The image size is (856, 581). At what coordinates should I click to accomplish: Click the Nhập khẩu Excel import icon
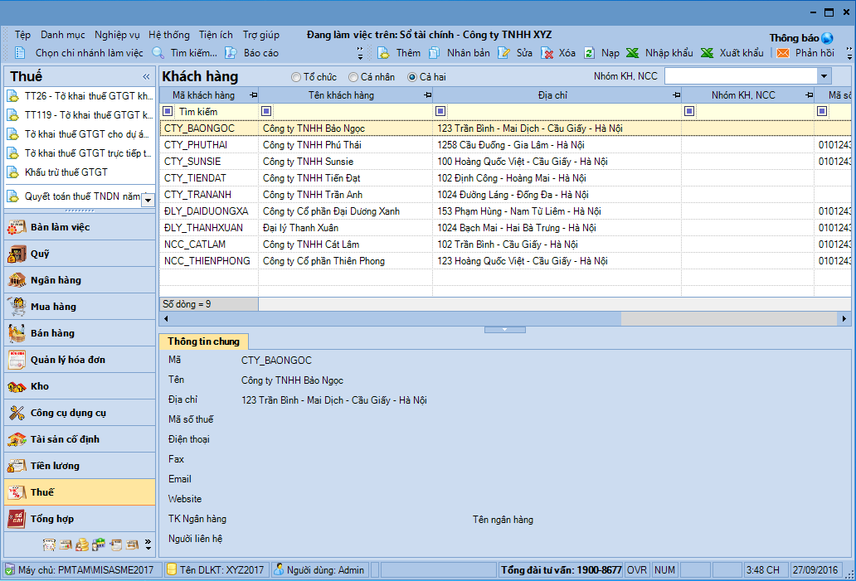(632, 53)
